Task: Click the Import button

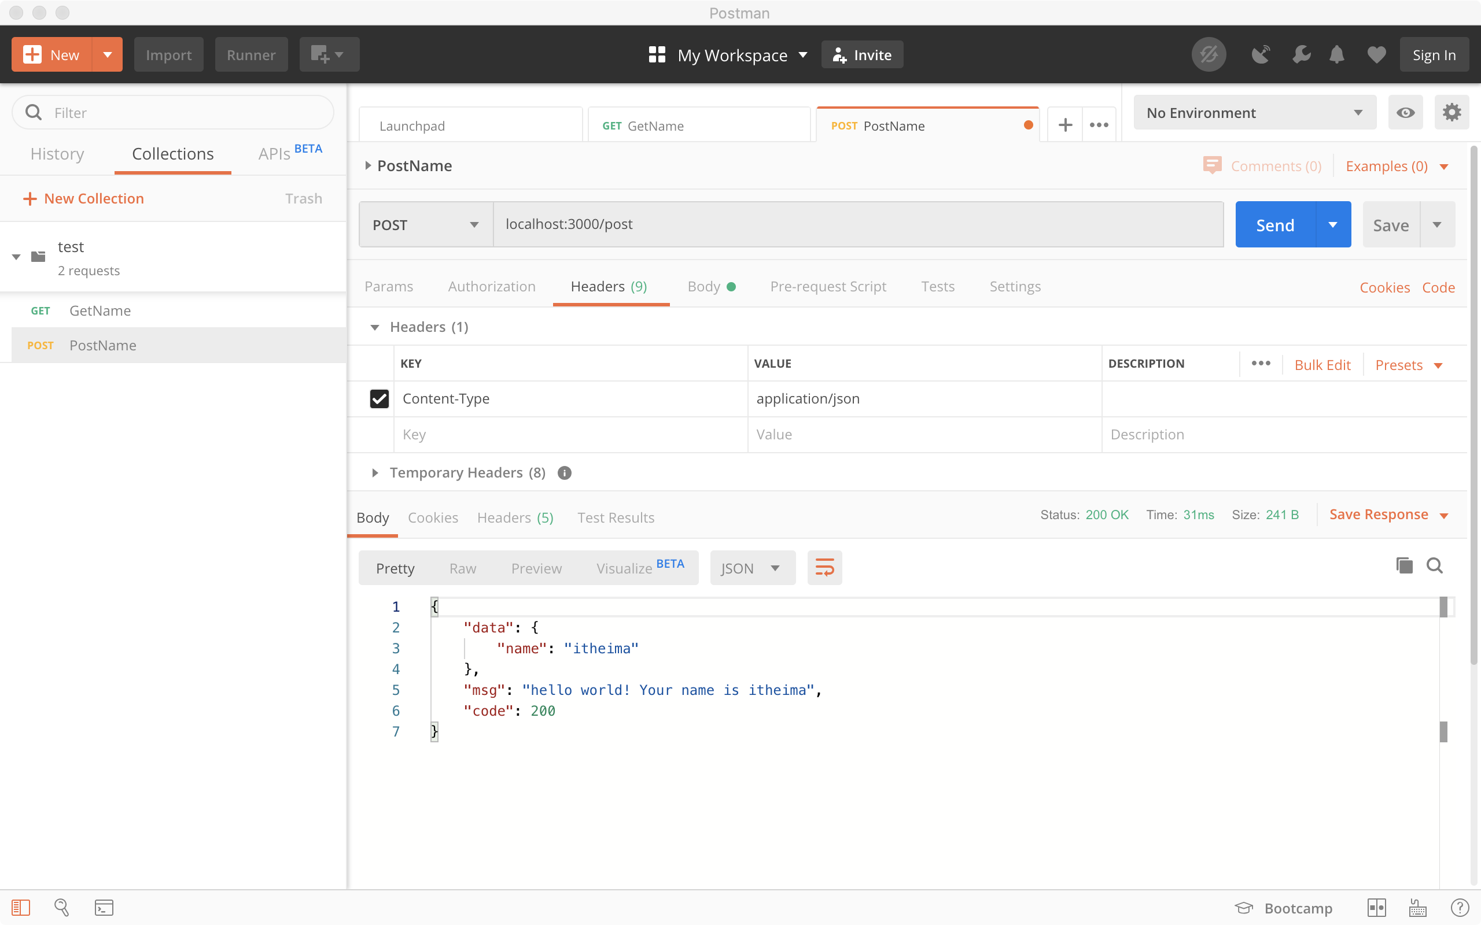Action: (168, 54)
